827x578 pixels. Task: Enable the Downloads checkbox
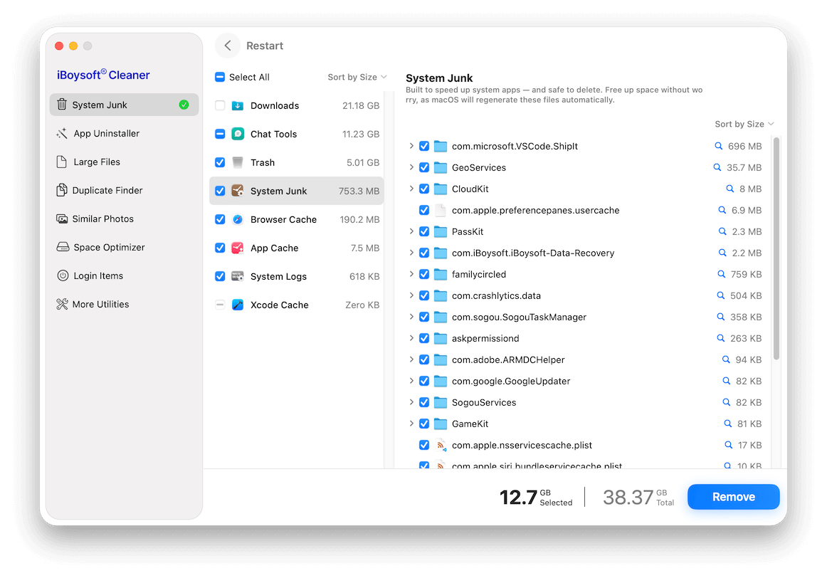(221, 105)
